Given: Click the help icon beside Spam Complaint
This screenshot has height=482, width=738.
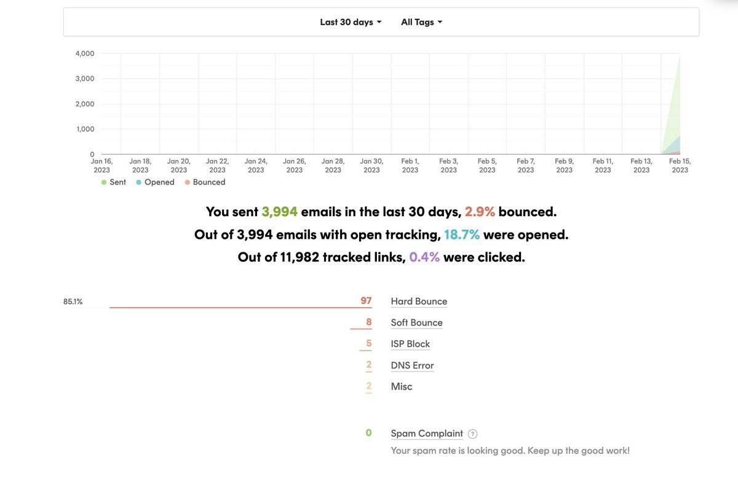Looking at the screenshot, I should [x=472, y=434].
